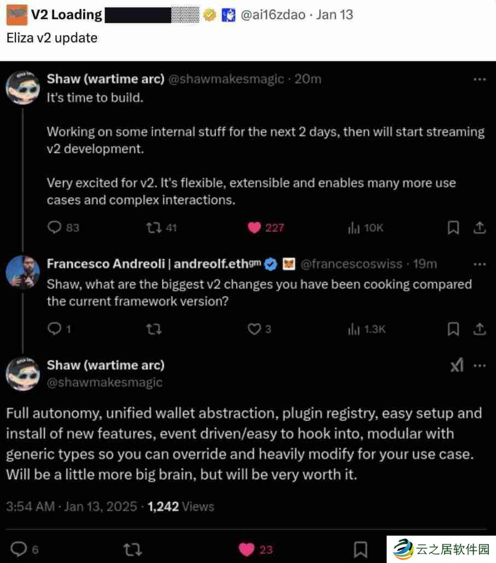Unlike Shaw's tweet with 227 likes
The width and height of the screenshot is (496, 563).
(x=254, y=228)
